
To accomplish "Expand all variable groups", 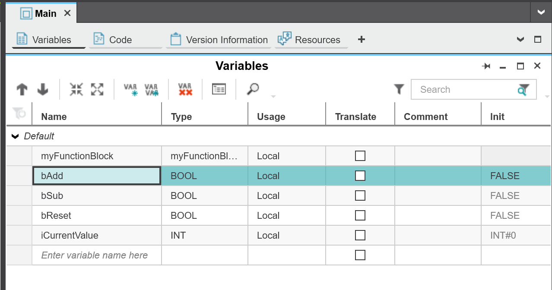I will [x=97, y=89].
